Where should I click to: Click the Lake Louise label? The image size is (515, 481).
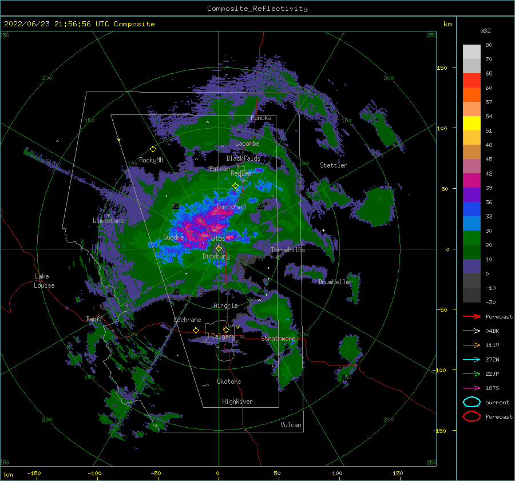point(44,281)
